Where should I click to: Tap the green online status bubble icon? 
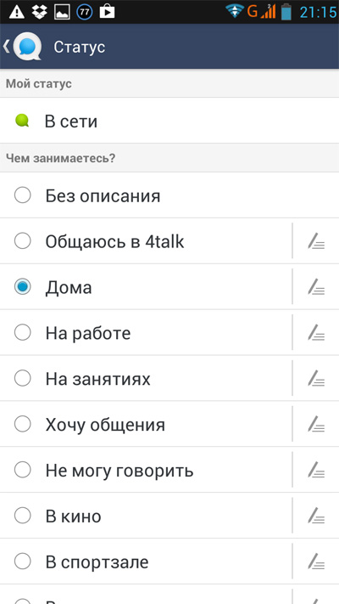coord(22,121)
